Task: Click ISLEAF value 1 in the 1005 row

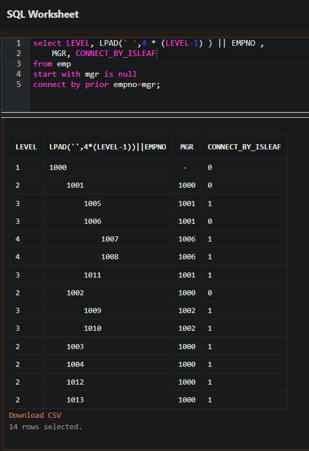Action: tap(210, 203)
